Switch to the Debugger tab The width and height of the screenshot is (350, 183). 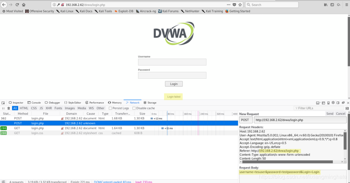[x=52, y=103]
